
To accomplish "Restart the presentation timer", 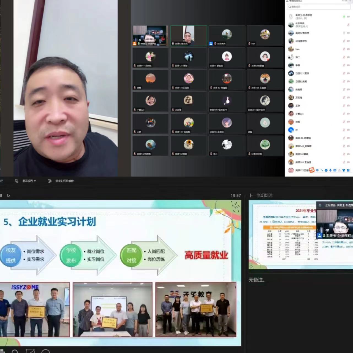I will pos(8,196).
